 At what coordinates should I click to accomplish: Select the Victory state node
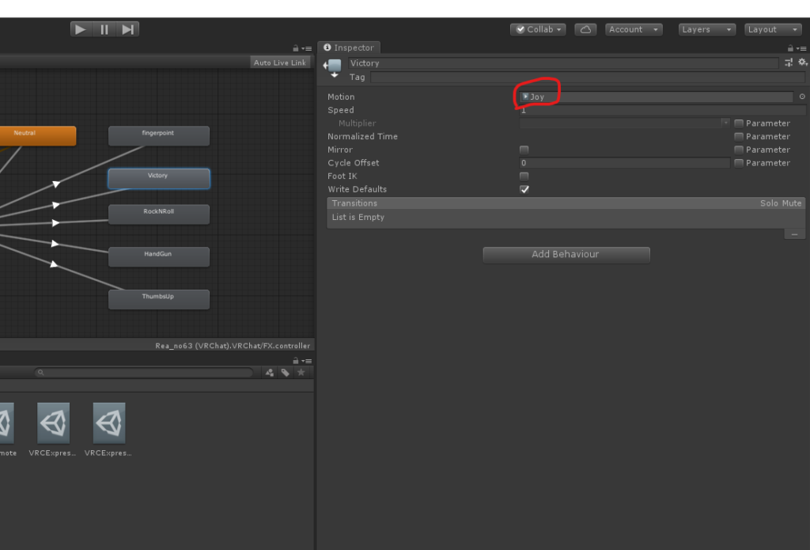coord(158,178)
